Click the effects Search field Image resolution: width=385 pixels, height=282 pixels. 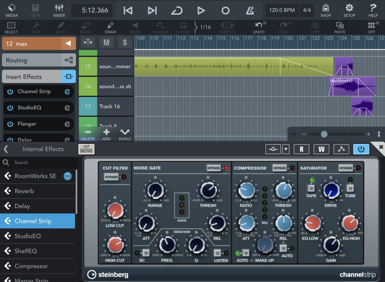click(38, 163)
